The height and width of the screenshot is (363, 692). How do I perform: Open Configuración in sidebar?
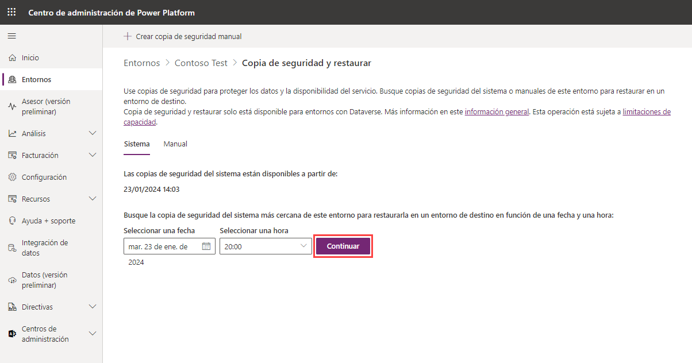tap(51, 177)
